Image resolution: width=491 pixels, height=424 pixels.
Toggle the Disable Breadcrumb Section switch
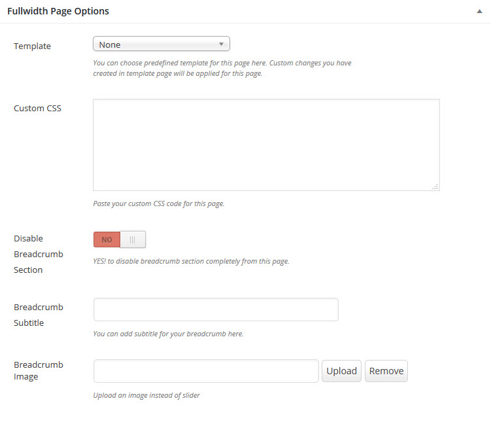120,239
